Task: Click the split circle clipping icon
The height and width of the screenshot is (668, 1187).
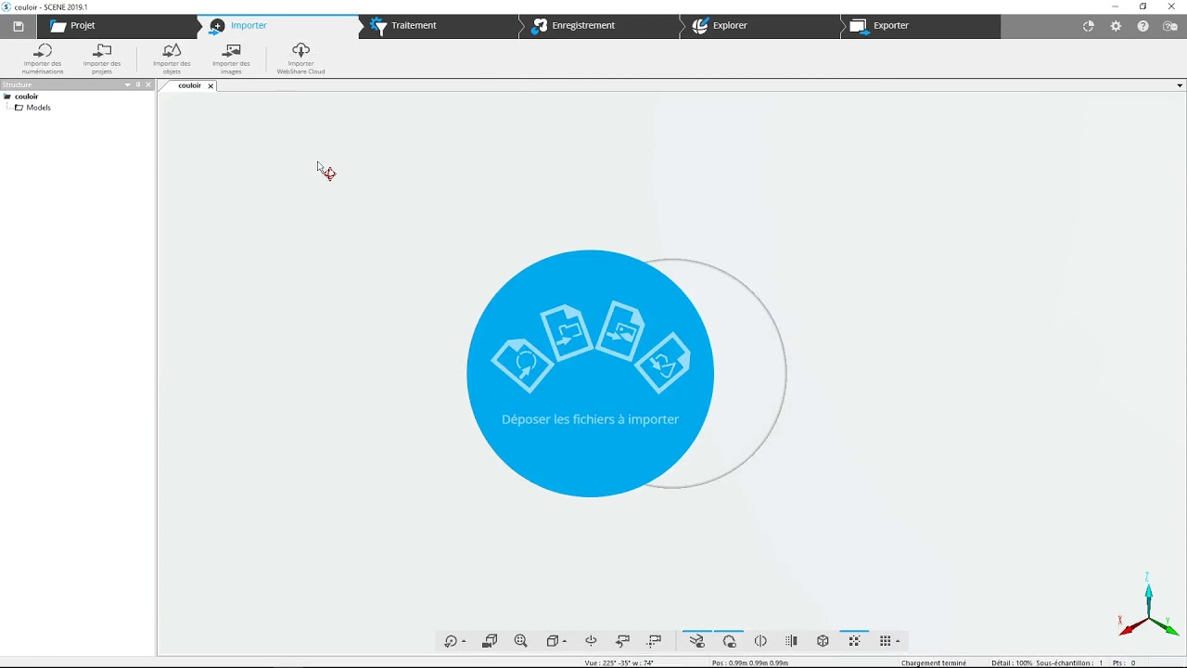Action: pos(760,641)
